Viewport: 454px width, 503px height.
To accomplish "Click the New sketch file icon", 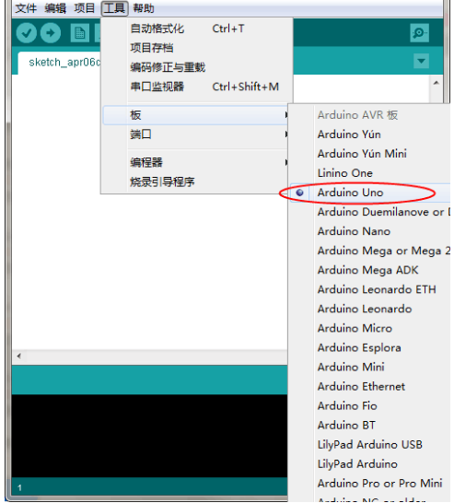I will coord(79,33).
